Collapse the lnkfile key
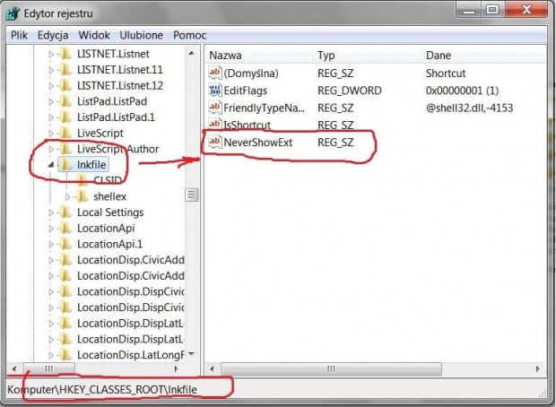This screenshot has height=407, width=556. coord(51,164)
